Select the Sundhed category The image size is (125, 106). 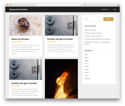(x=87, y=78)
